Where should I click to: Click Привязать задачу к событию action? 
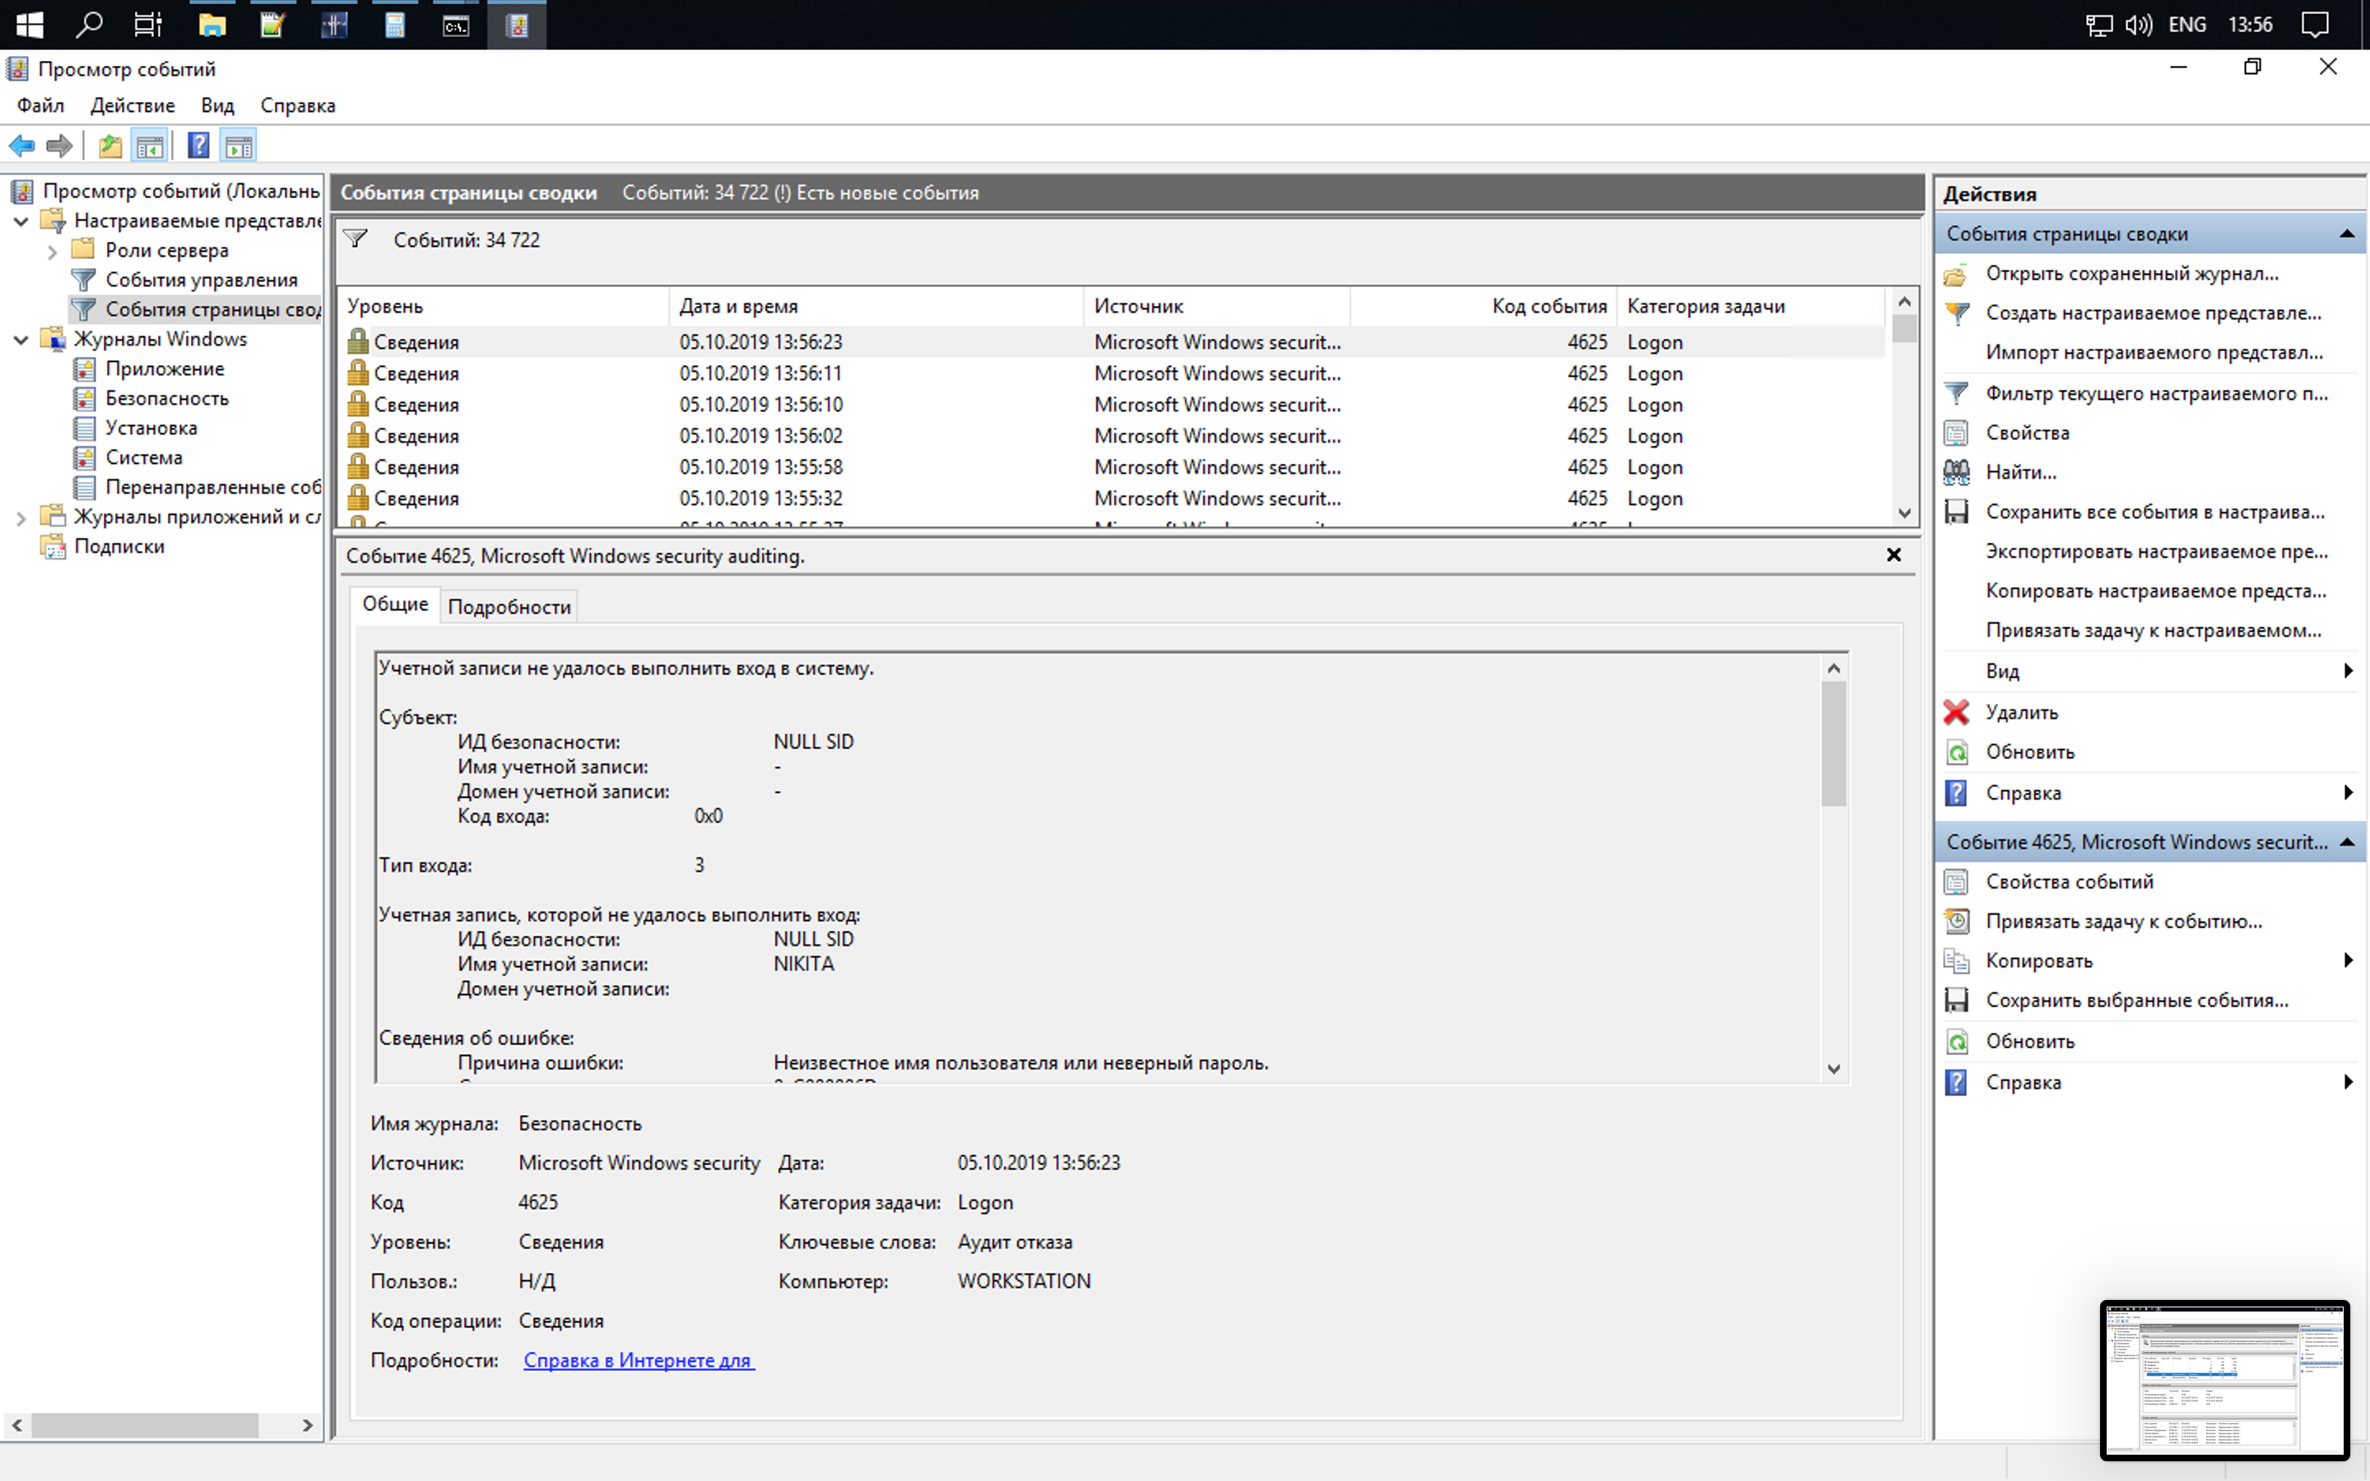[x=2123, y=921]
